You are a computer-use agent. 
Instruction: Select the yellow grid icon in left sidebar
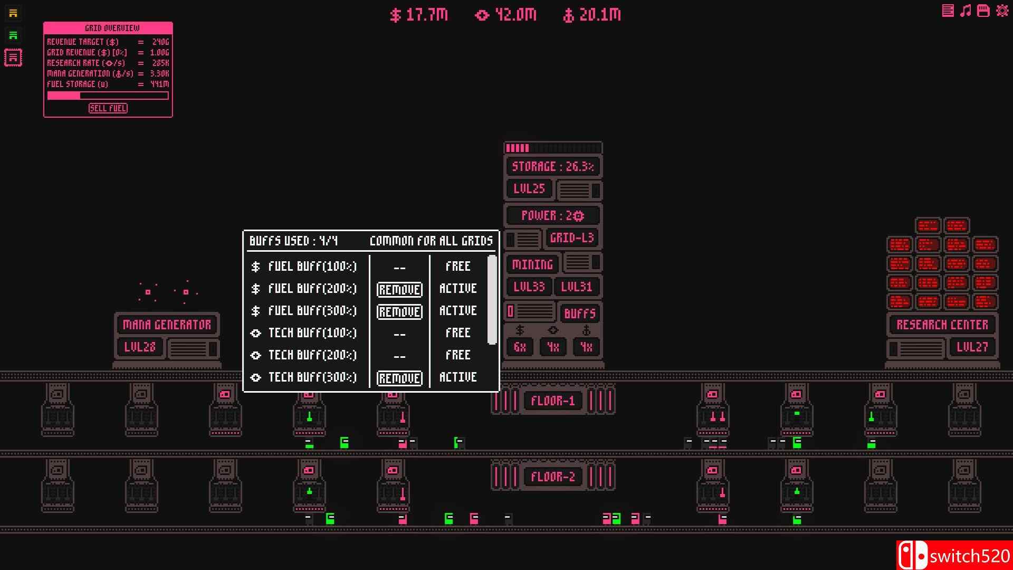click(13, 13)
